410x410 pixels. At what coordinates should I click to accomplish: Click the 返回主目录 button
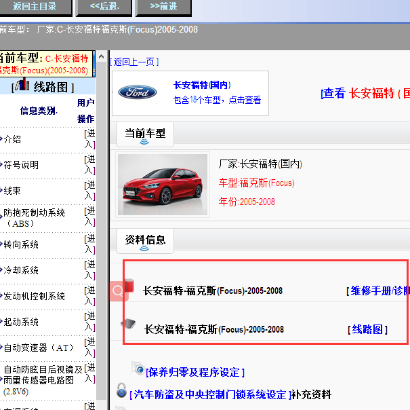35,7
